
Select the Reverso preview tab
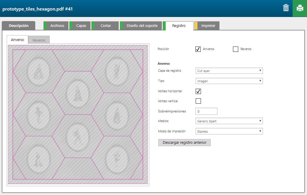[39, 40]
